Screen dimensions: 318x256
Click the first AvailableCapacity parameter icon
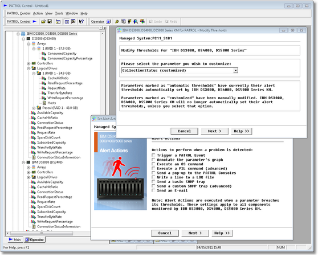click(33, 113)
